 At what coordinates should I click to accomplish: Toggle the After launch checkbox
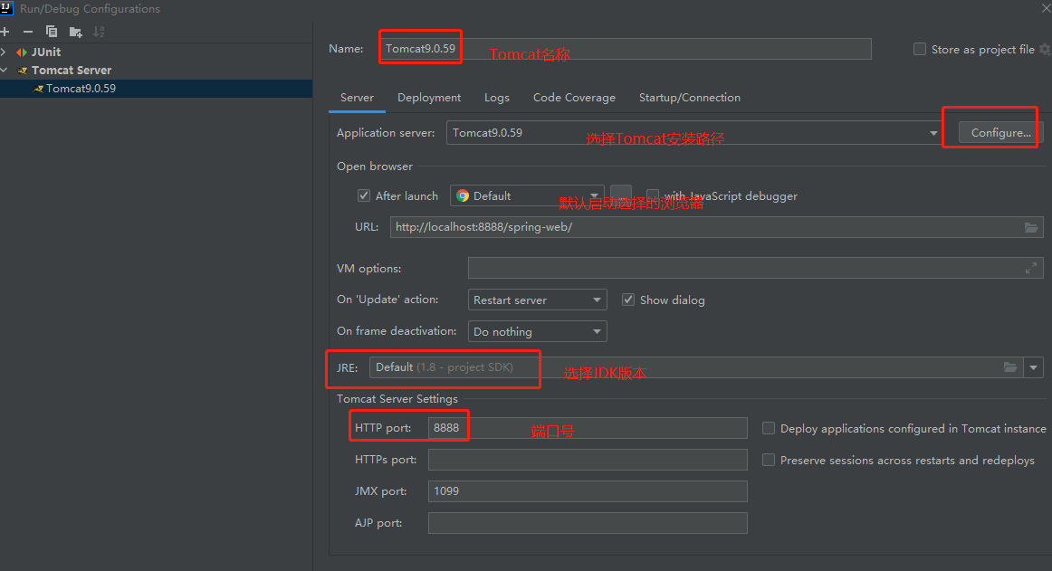coord(364,196)
